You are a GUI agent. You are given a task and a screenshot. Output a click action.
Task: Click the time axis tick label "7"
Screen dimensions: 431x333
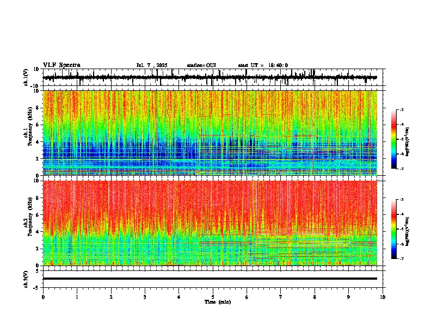pyautogui.click(x=281, y=297)
